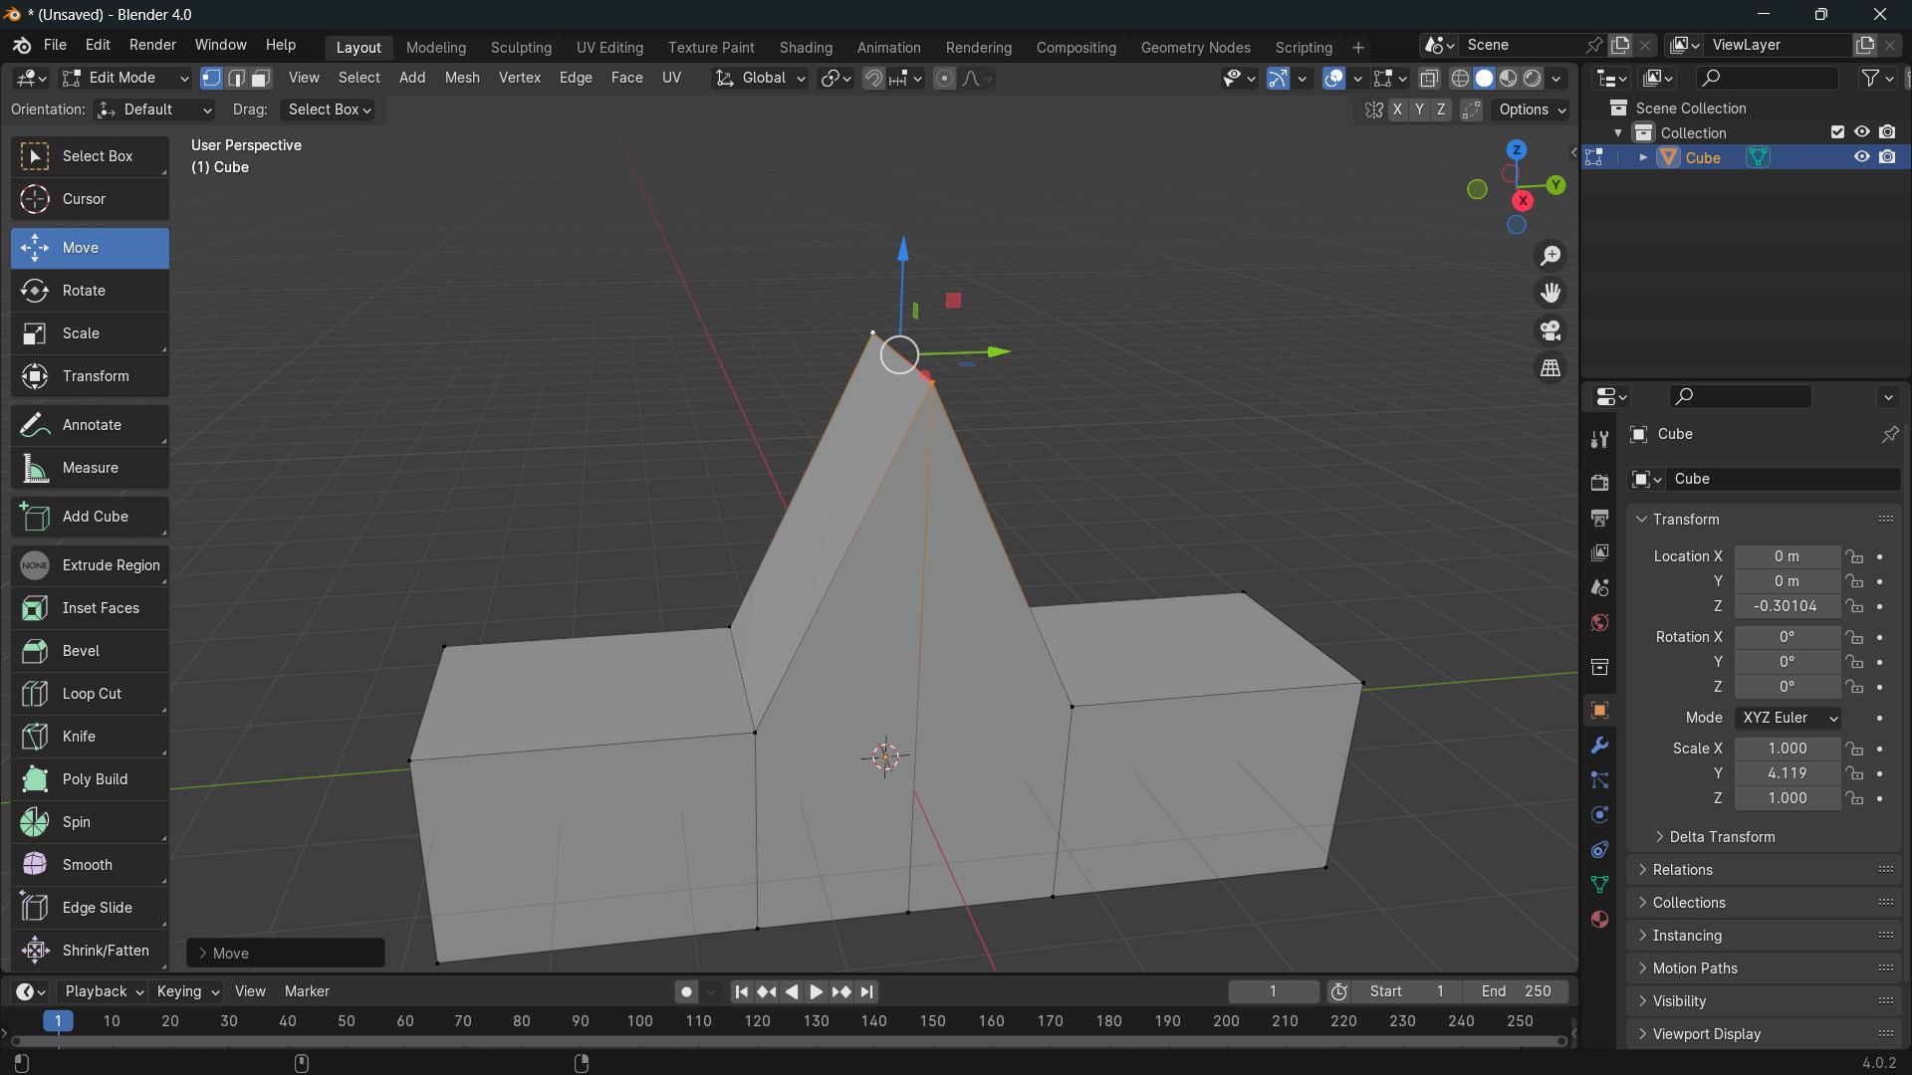Screen dimensions: 1912x1075
Task: Click the Scale Y value field
Action: tap(1787, 773)
